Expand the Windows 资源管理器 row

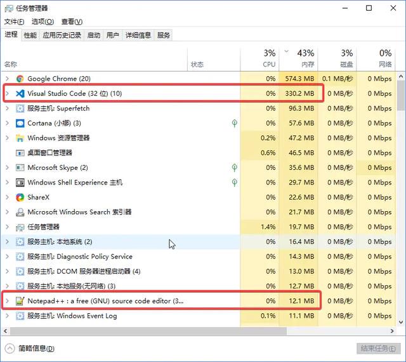point(7,138)
